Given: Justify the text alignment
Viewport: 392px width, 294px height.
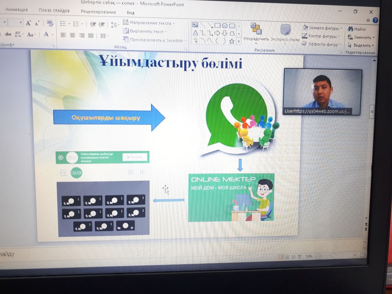Looking at the screenshot, I should [91, 36].
